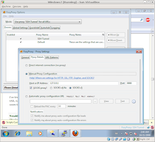Screen dimensions: 155x142
Task: Click the VirtualBox network adapter status icon
Action: point(117,139)
